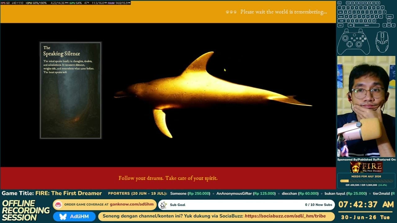
Task: Click the Ctrl key on keyboard overlay
Action: click(x=340, y=25)
